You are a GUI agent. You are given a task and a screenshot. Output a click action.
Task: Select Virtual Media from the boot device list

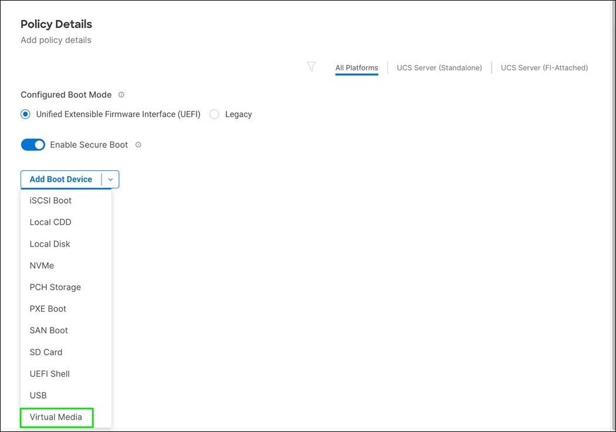[x=56, y=417]
